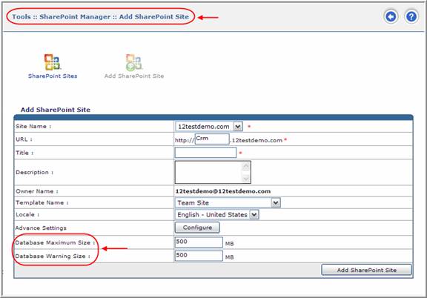Click the Description scrollbar up arrow
Screen dimensions: 427x298
246,166
